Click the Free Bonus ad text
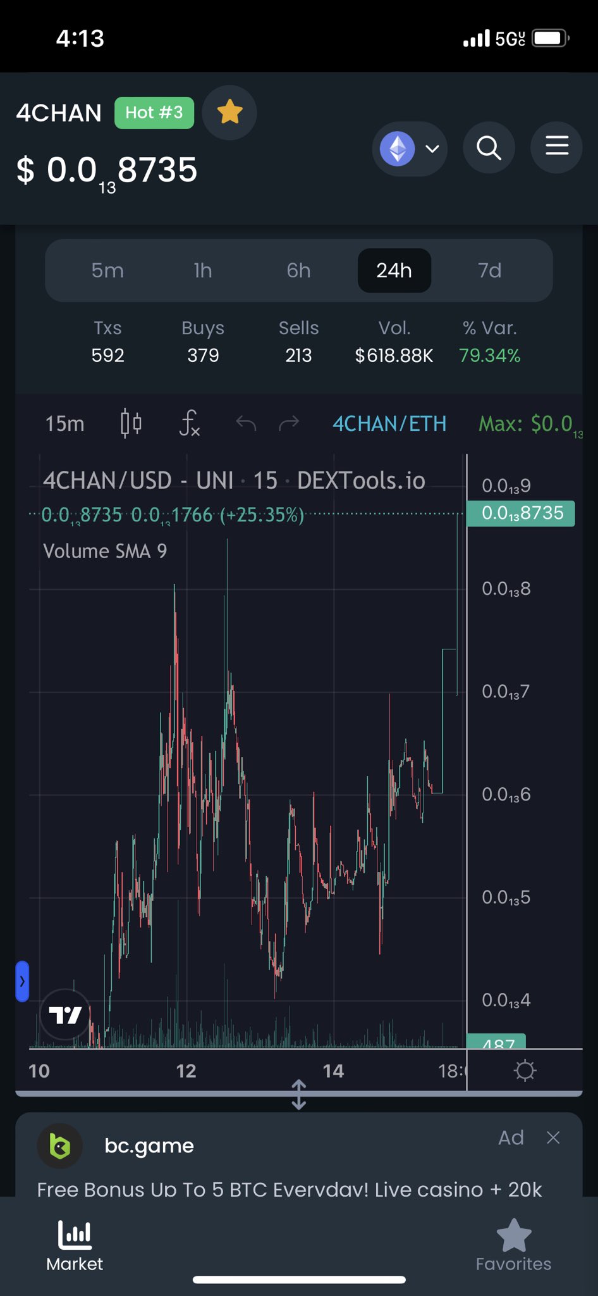The width and height of the screenshot is (598, 1296). (290, 1189)
